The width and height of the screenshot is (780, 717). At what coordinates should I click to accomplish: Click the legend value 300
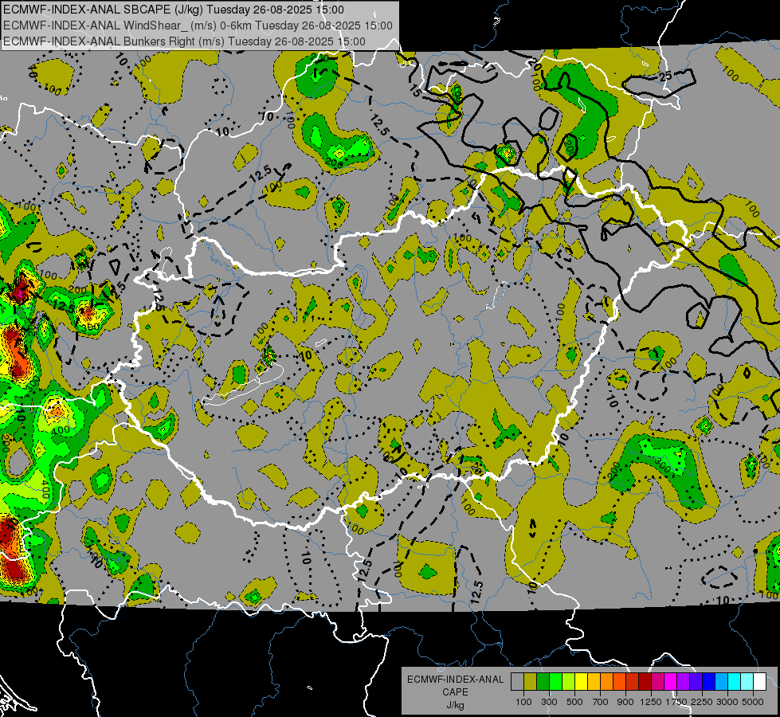click(x=549, y=702)
